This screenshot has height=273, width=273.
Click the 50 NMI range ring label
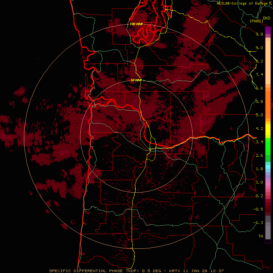click(x=136, y=80)
